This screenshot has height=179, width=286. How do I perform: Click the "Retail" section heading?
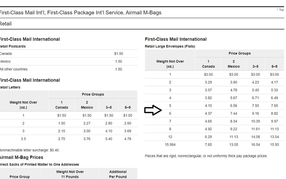6,24
